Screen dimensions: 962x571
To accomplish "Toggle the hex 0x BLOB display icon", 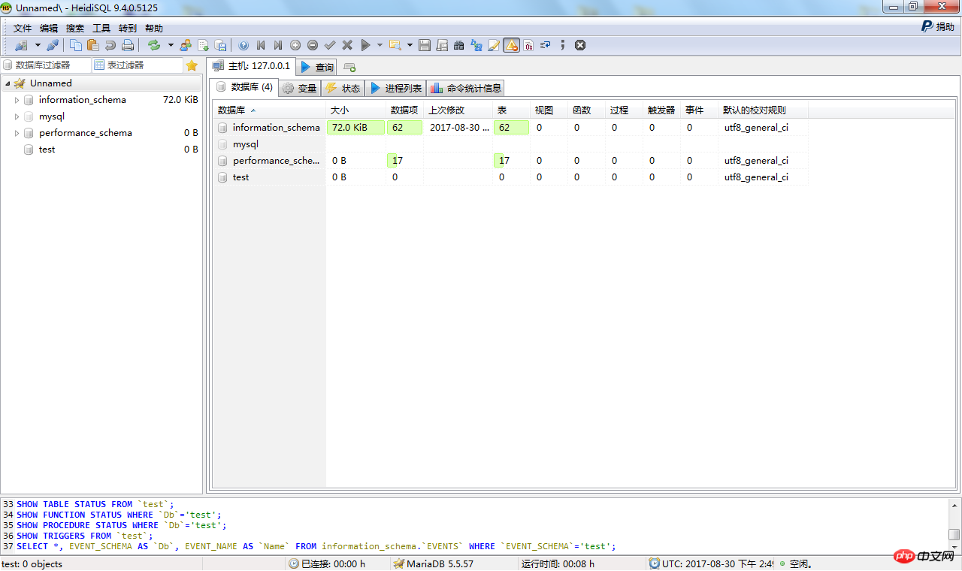I will pos(528,45).
